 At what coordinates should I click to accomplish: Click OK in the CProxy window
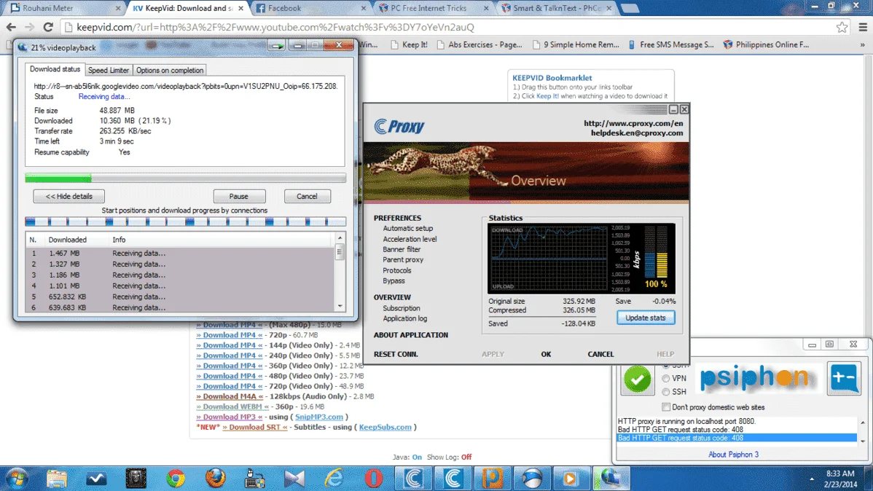tap(546, 354)
